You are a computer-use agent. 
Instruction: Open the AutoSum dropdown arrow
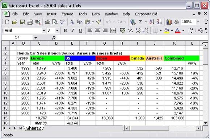click(146, 22)
